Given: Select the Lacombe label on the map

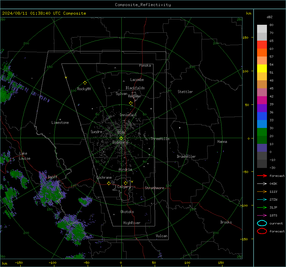Looking at the screenshot, I should pyautogui.click(x=137, y=80).
